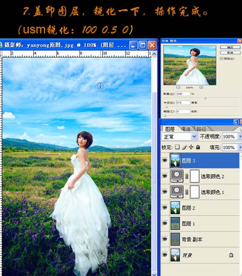Click the lock image pixels brush icon
Screen dimensions: 242x276
point(184,147)
